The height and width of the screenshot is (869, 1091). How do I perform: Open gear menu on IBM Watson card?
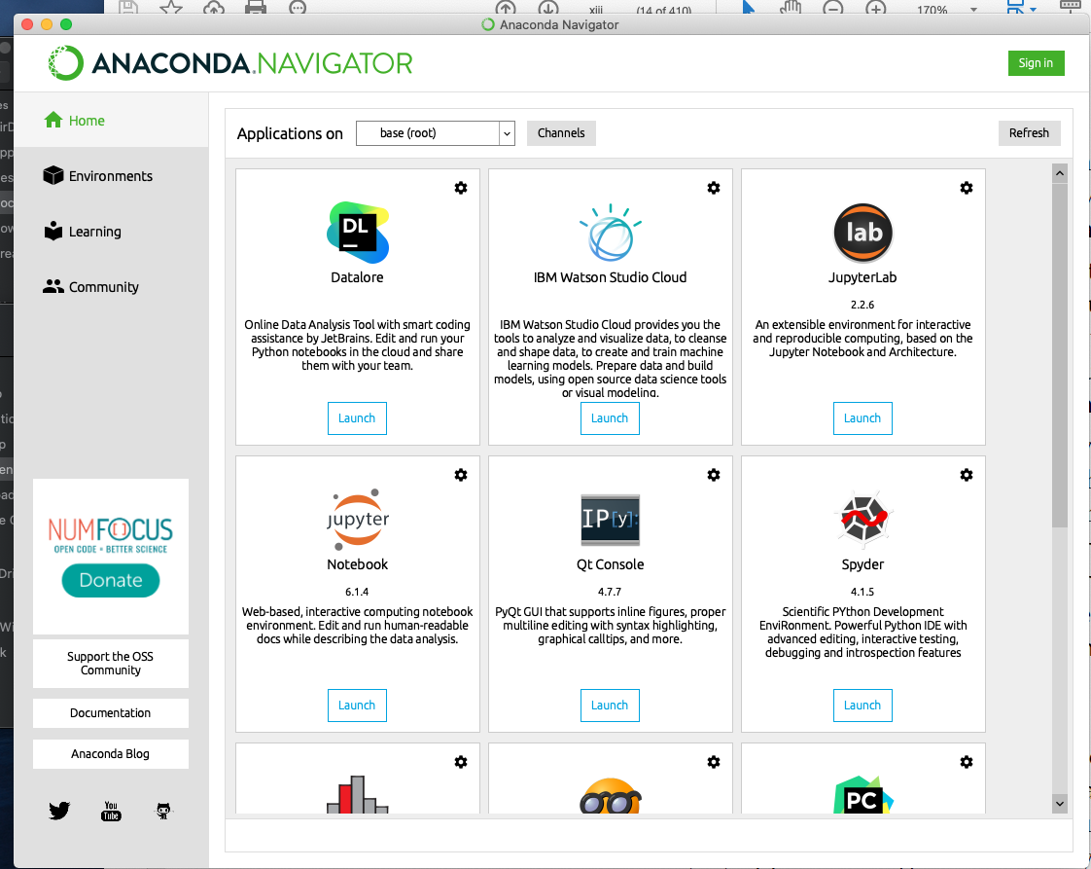point(714,188)
